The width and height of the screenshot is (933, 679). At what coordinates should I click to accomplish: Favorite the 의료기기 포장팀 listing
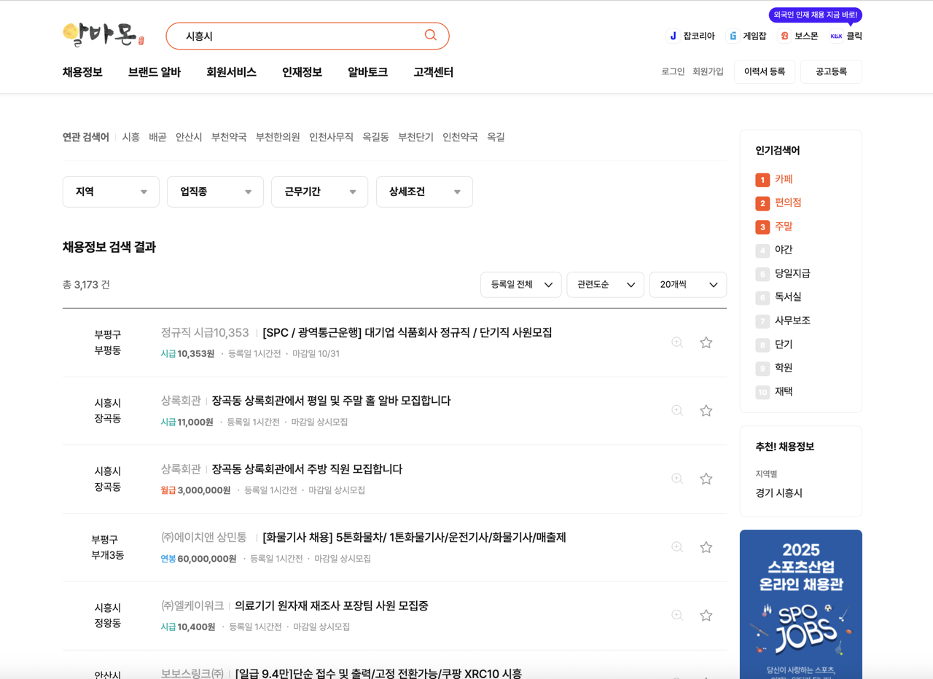[x=706, y=615]
